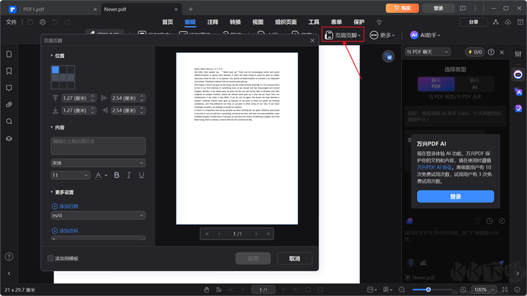Screen dimensions: 527x296
Task: Open the comments panel in left sidebar
Action: 9,87
